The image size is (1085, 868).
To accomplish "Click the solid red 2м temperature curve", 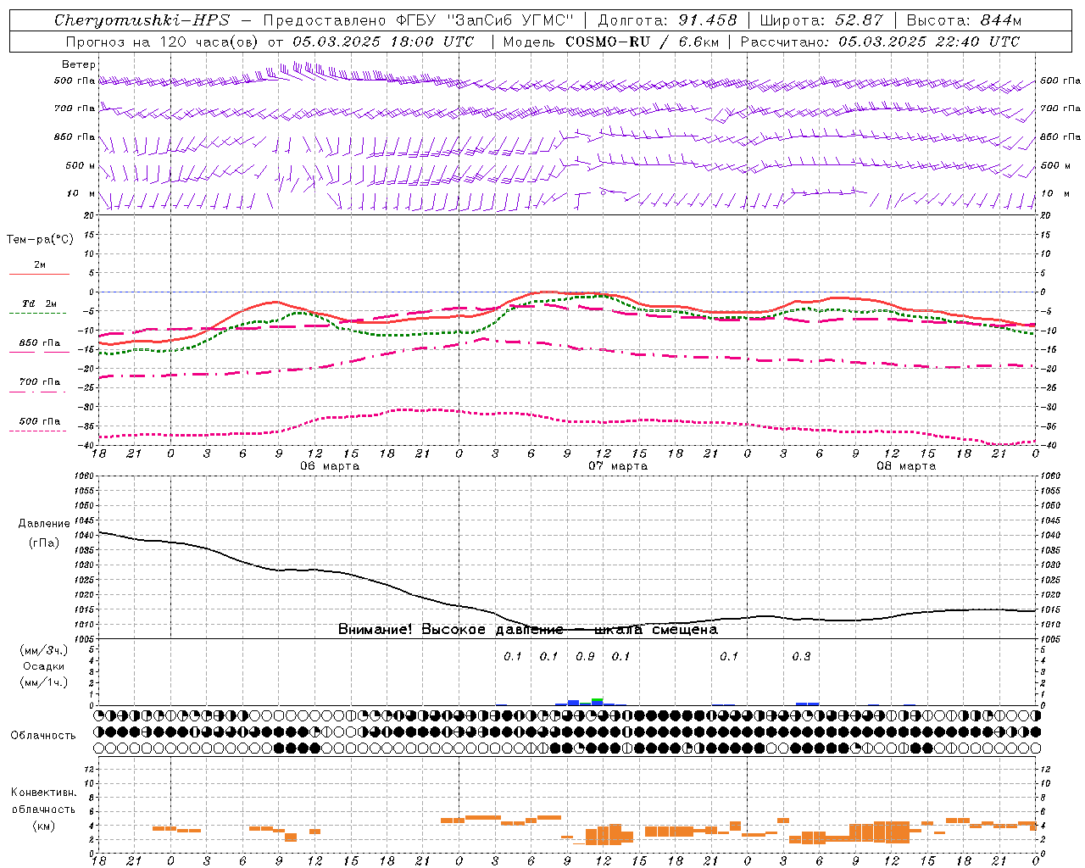I will click(542, 292).
